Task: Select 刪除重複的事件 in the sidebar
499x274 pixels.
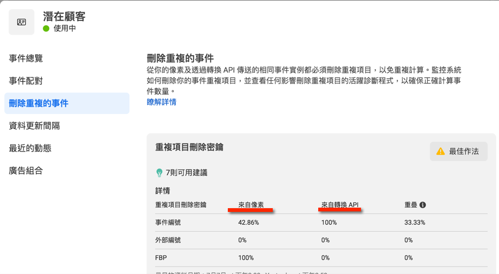Action: point(39,103)
